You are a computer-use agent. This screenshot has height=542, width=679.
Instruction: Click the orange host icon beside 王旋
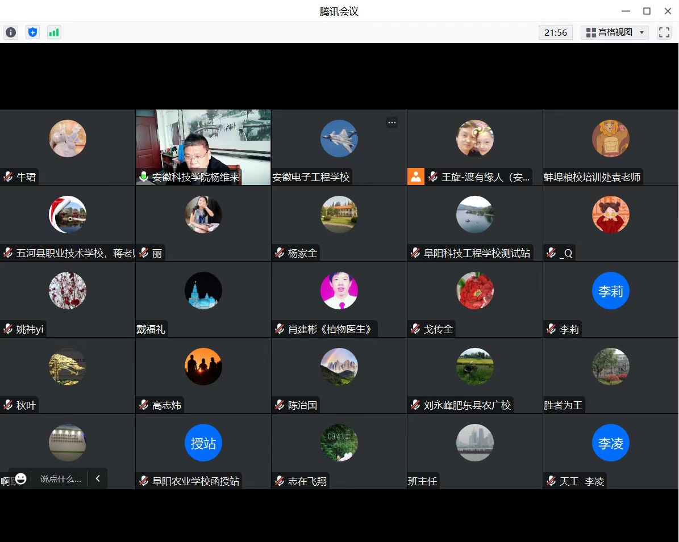416,177
